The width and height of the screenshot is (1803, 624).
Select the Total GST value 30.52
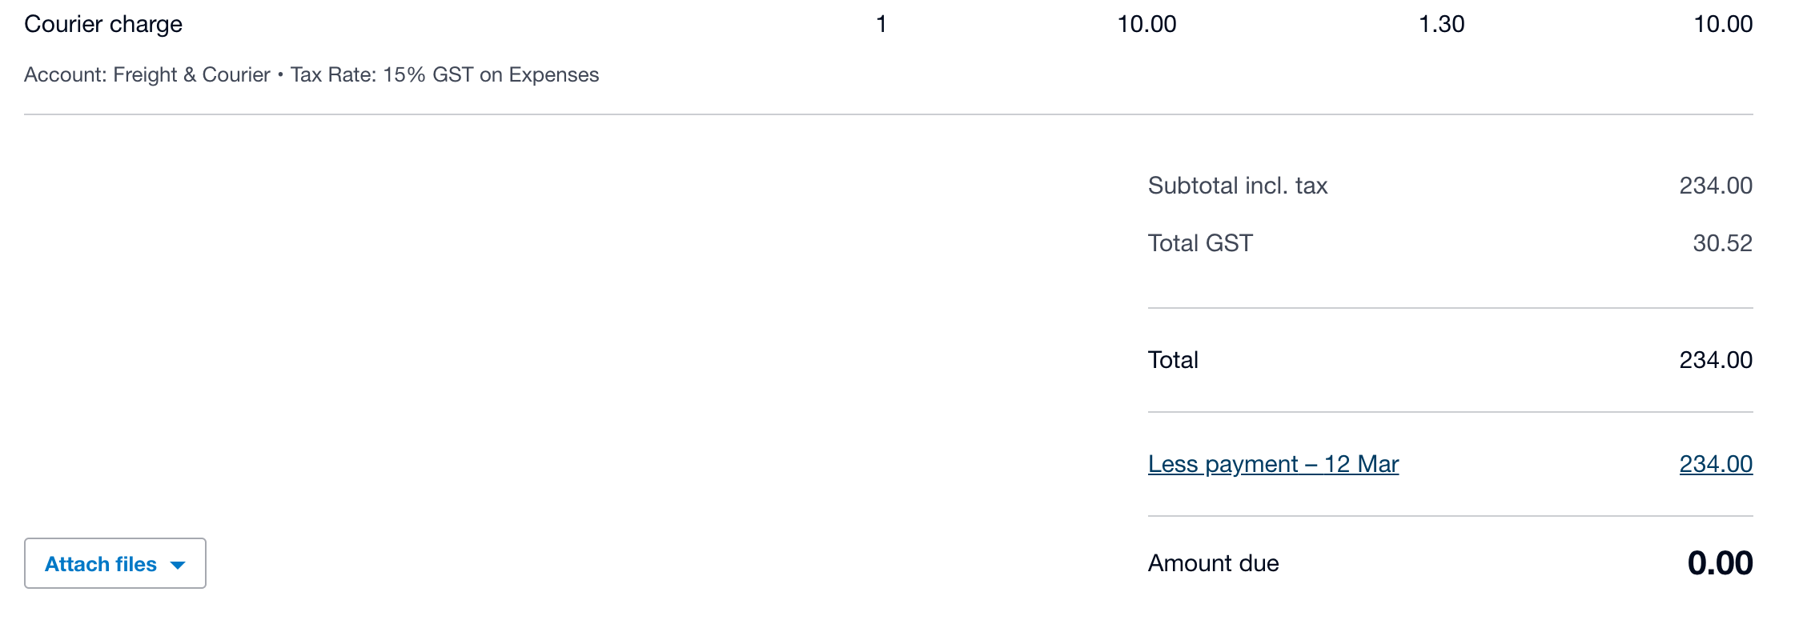1722,243
